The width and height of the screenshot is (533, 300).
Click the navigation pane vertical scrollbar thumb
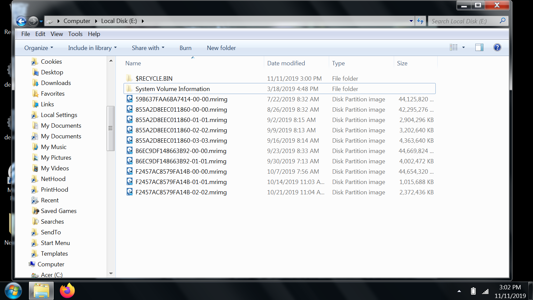click(x=111, y=128)
